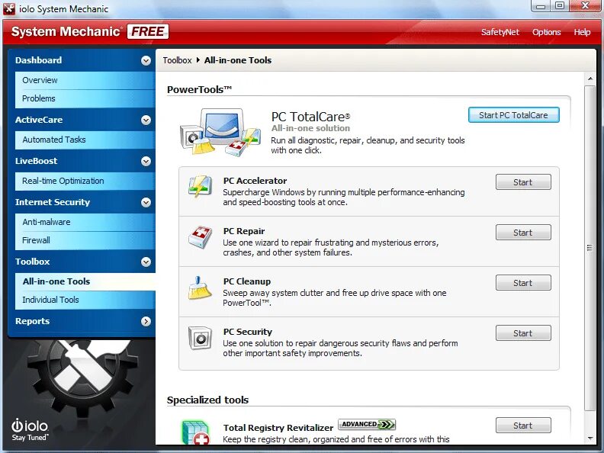604x453 pixels.
Task: Start the PC Cleanup tool
Action: [x=523, y=283]
